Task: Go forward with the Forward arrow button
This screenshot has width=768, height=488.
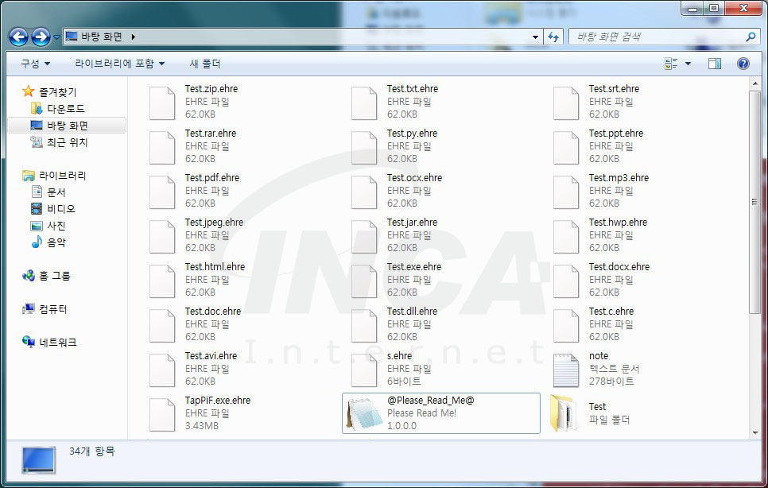Action: 41,37
